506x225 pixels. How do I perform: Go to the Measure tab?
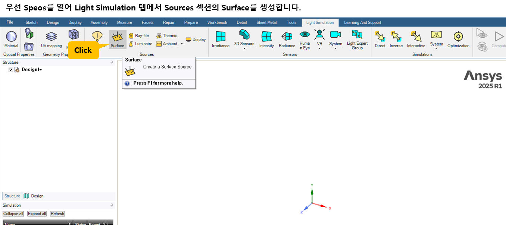click(x=125, y=22)
